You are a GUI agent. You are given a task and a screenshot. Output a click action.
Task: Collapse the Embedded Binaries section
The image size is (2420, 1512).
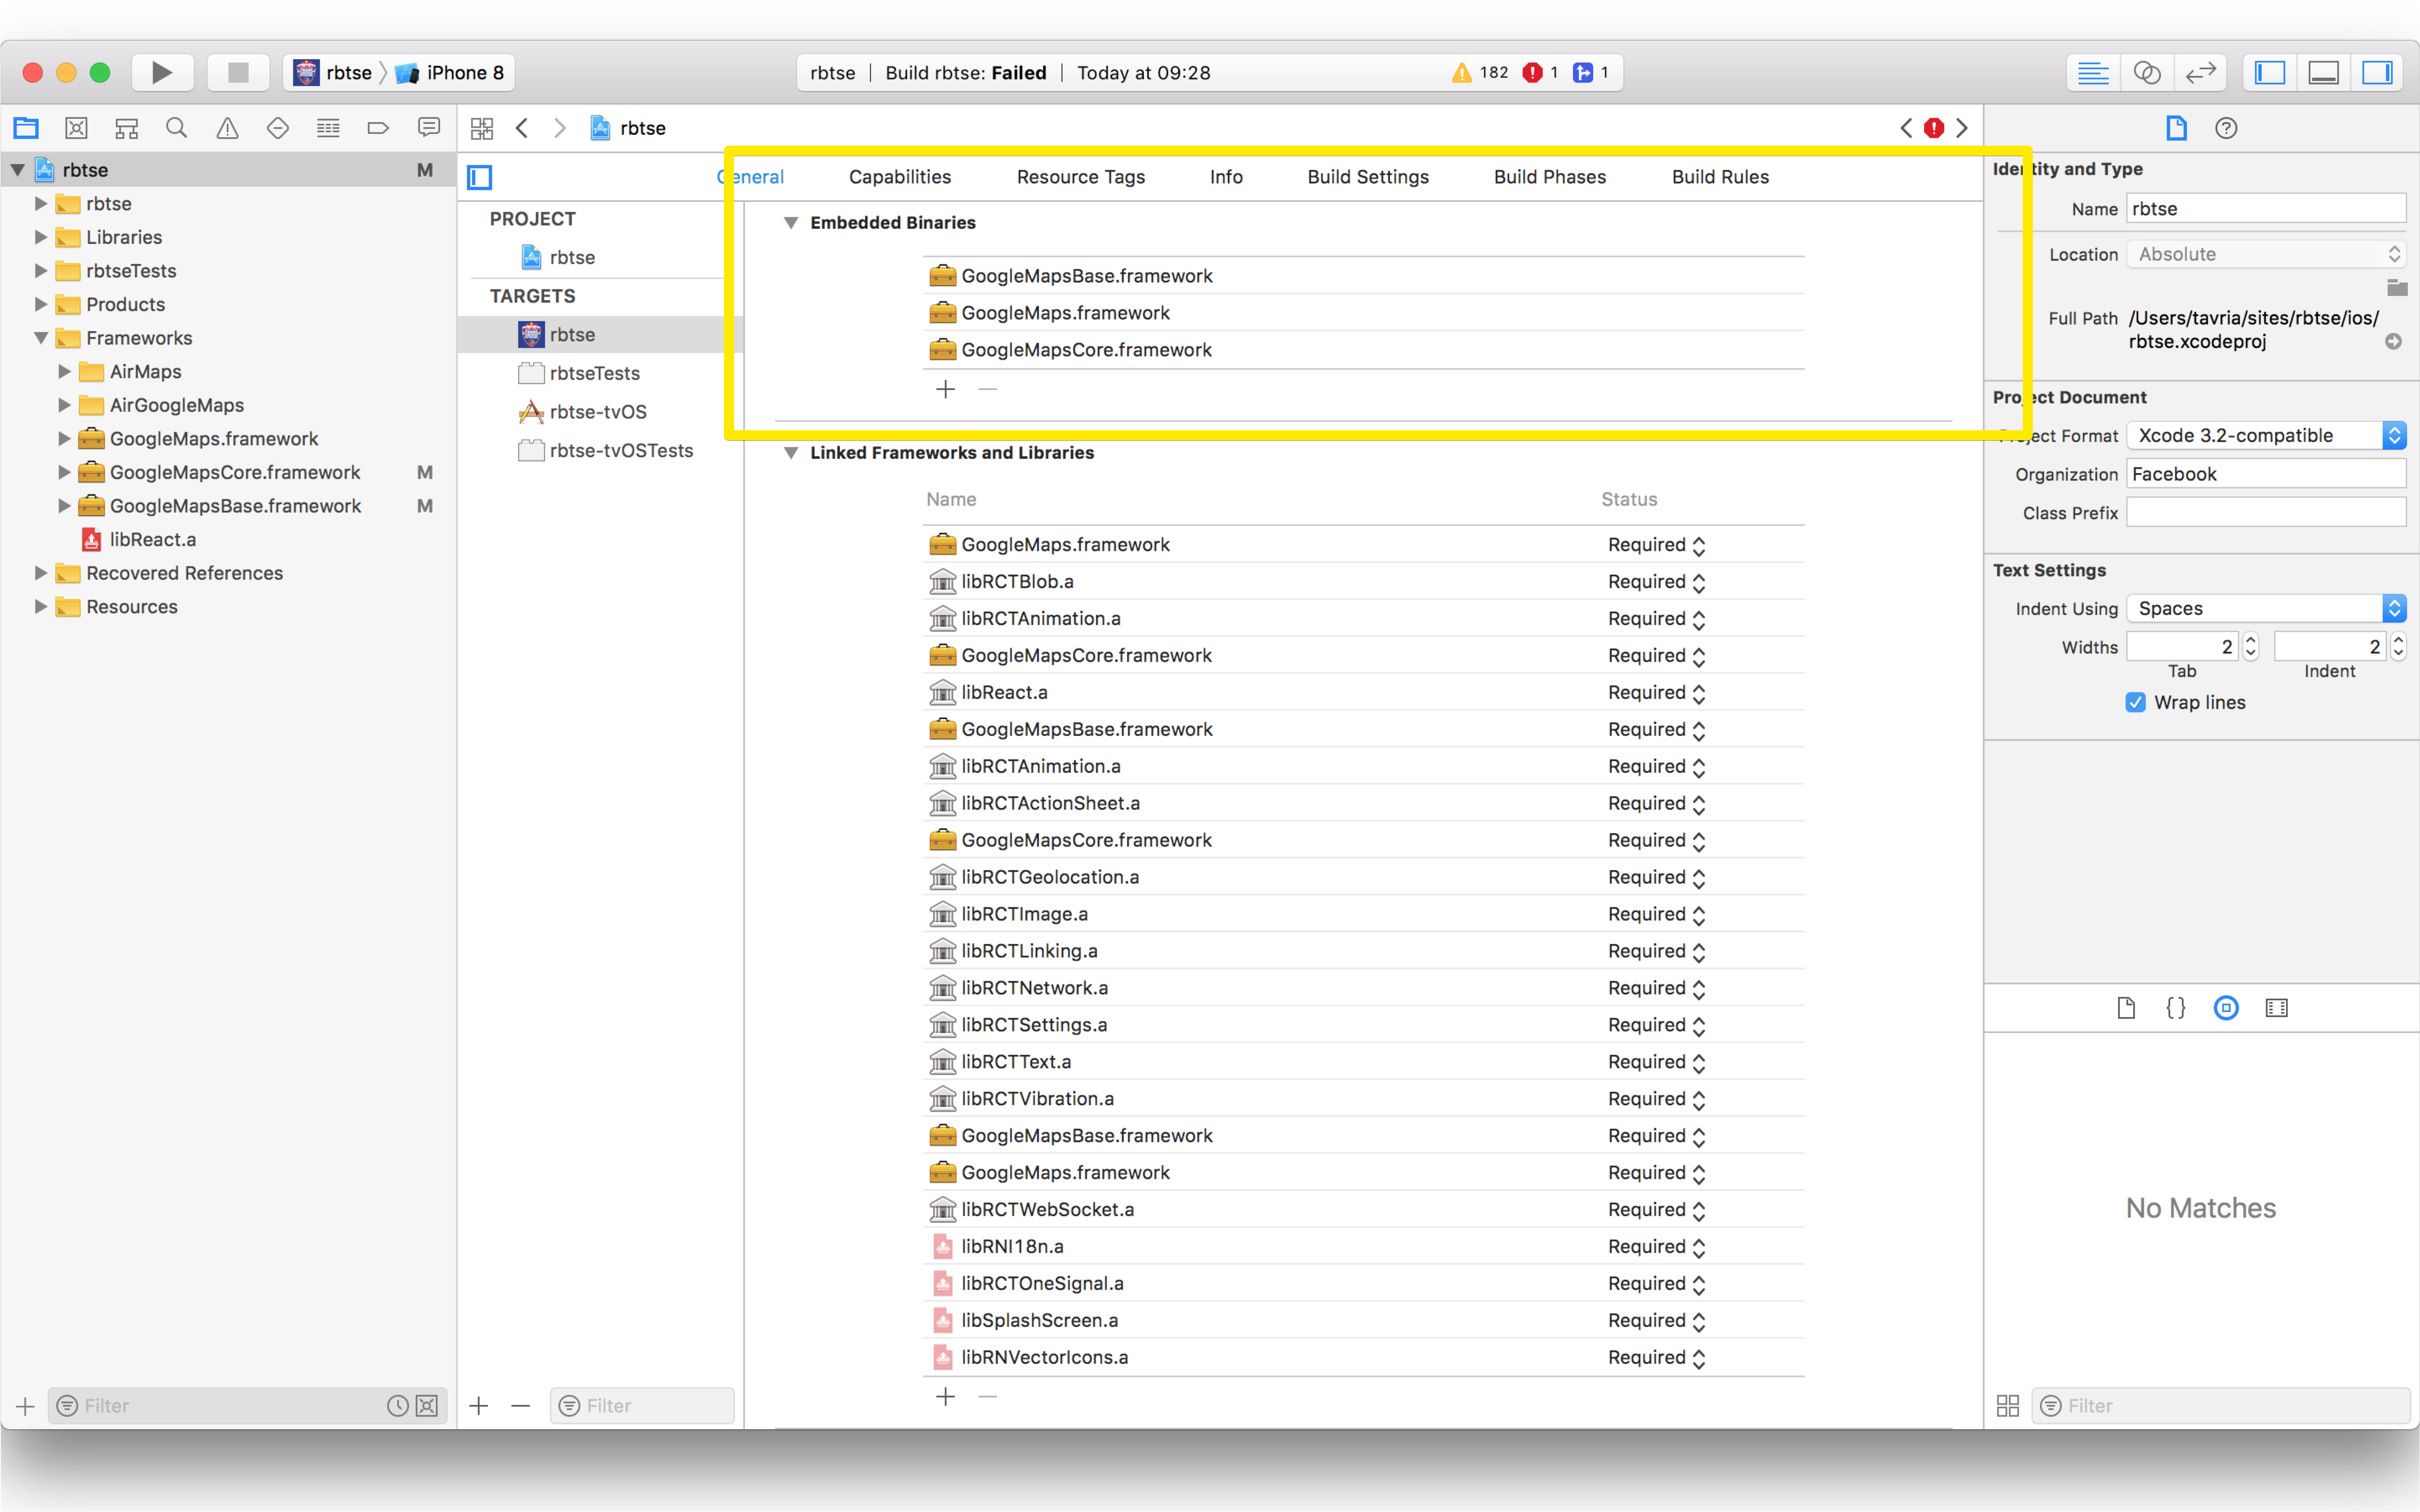click(790, 223)
